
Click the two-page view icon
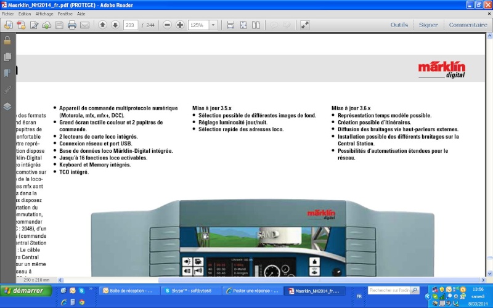tap(256, 25)
